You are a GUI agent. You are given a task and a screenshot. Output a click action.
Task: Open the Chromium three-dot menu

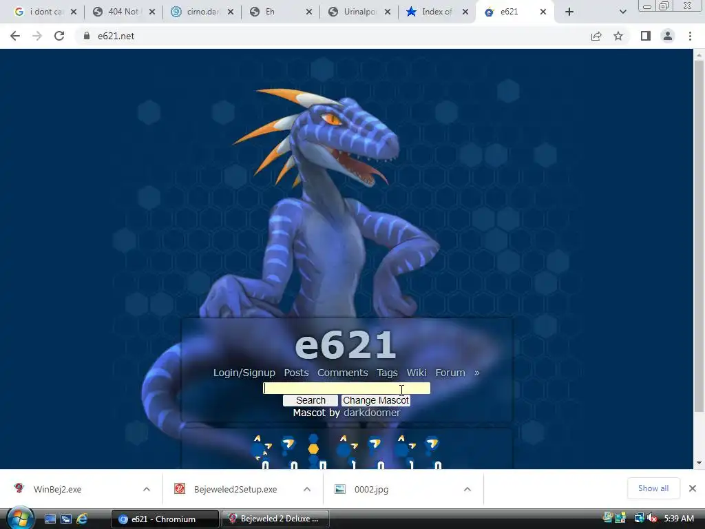[x=690, y=36]
